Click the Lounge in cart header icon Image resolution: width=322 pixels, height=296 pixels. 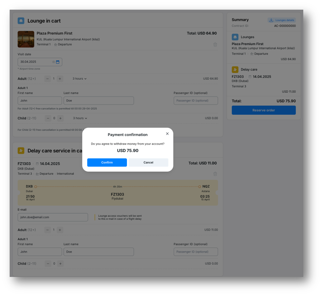click(x=21, y=21)
